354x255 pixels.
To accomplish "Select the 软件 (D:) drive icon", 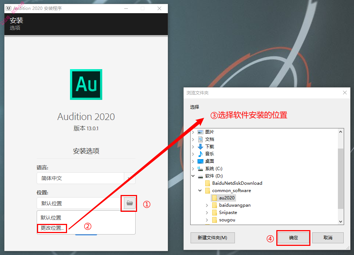I will pos(200,176).
